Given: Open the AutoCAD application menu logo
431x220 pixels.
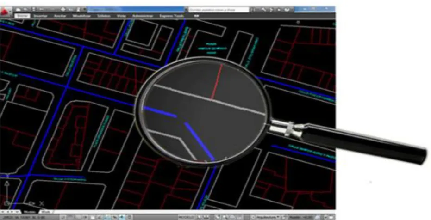Looking at the screenshot, I should pyautogui.click(x=5, y=12).
